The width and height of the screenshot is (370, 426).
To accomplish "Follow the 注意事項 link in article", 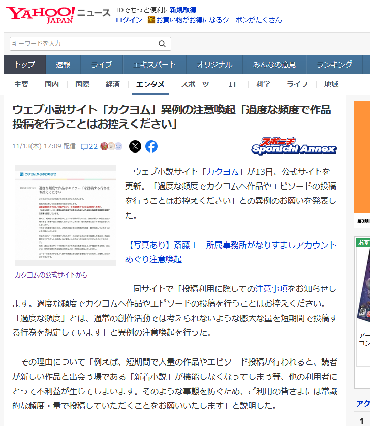I will [271, 289].
